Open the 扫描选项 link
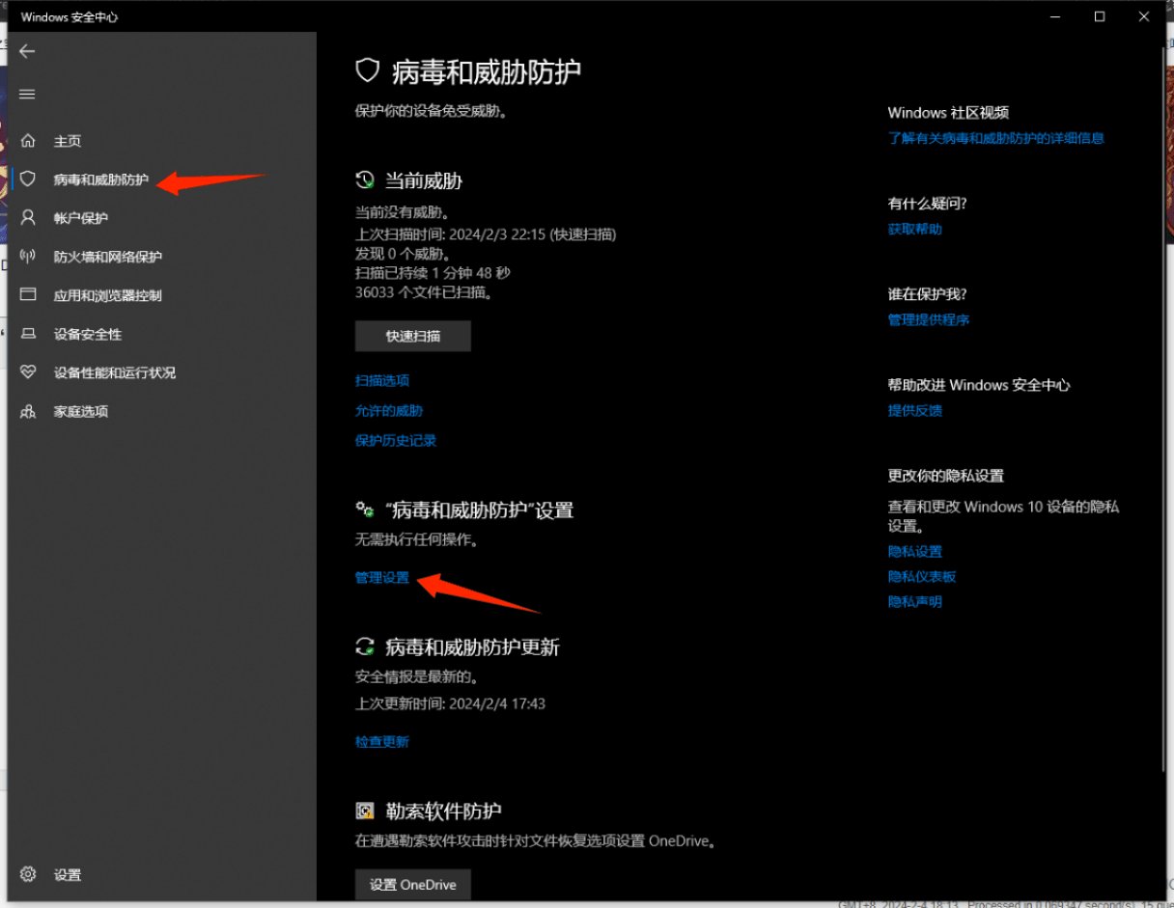The image size is (1174, 908). pyautogui.click(x=382, y=380)
